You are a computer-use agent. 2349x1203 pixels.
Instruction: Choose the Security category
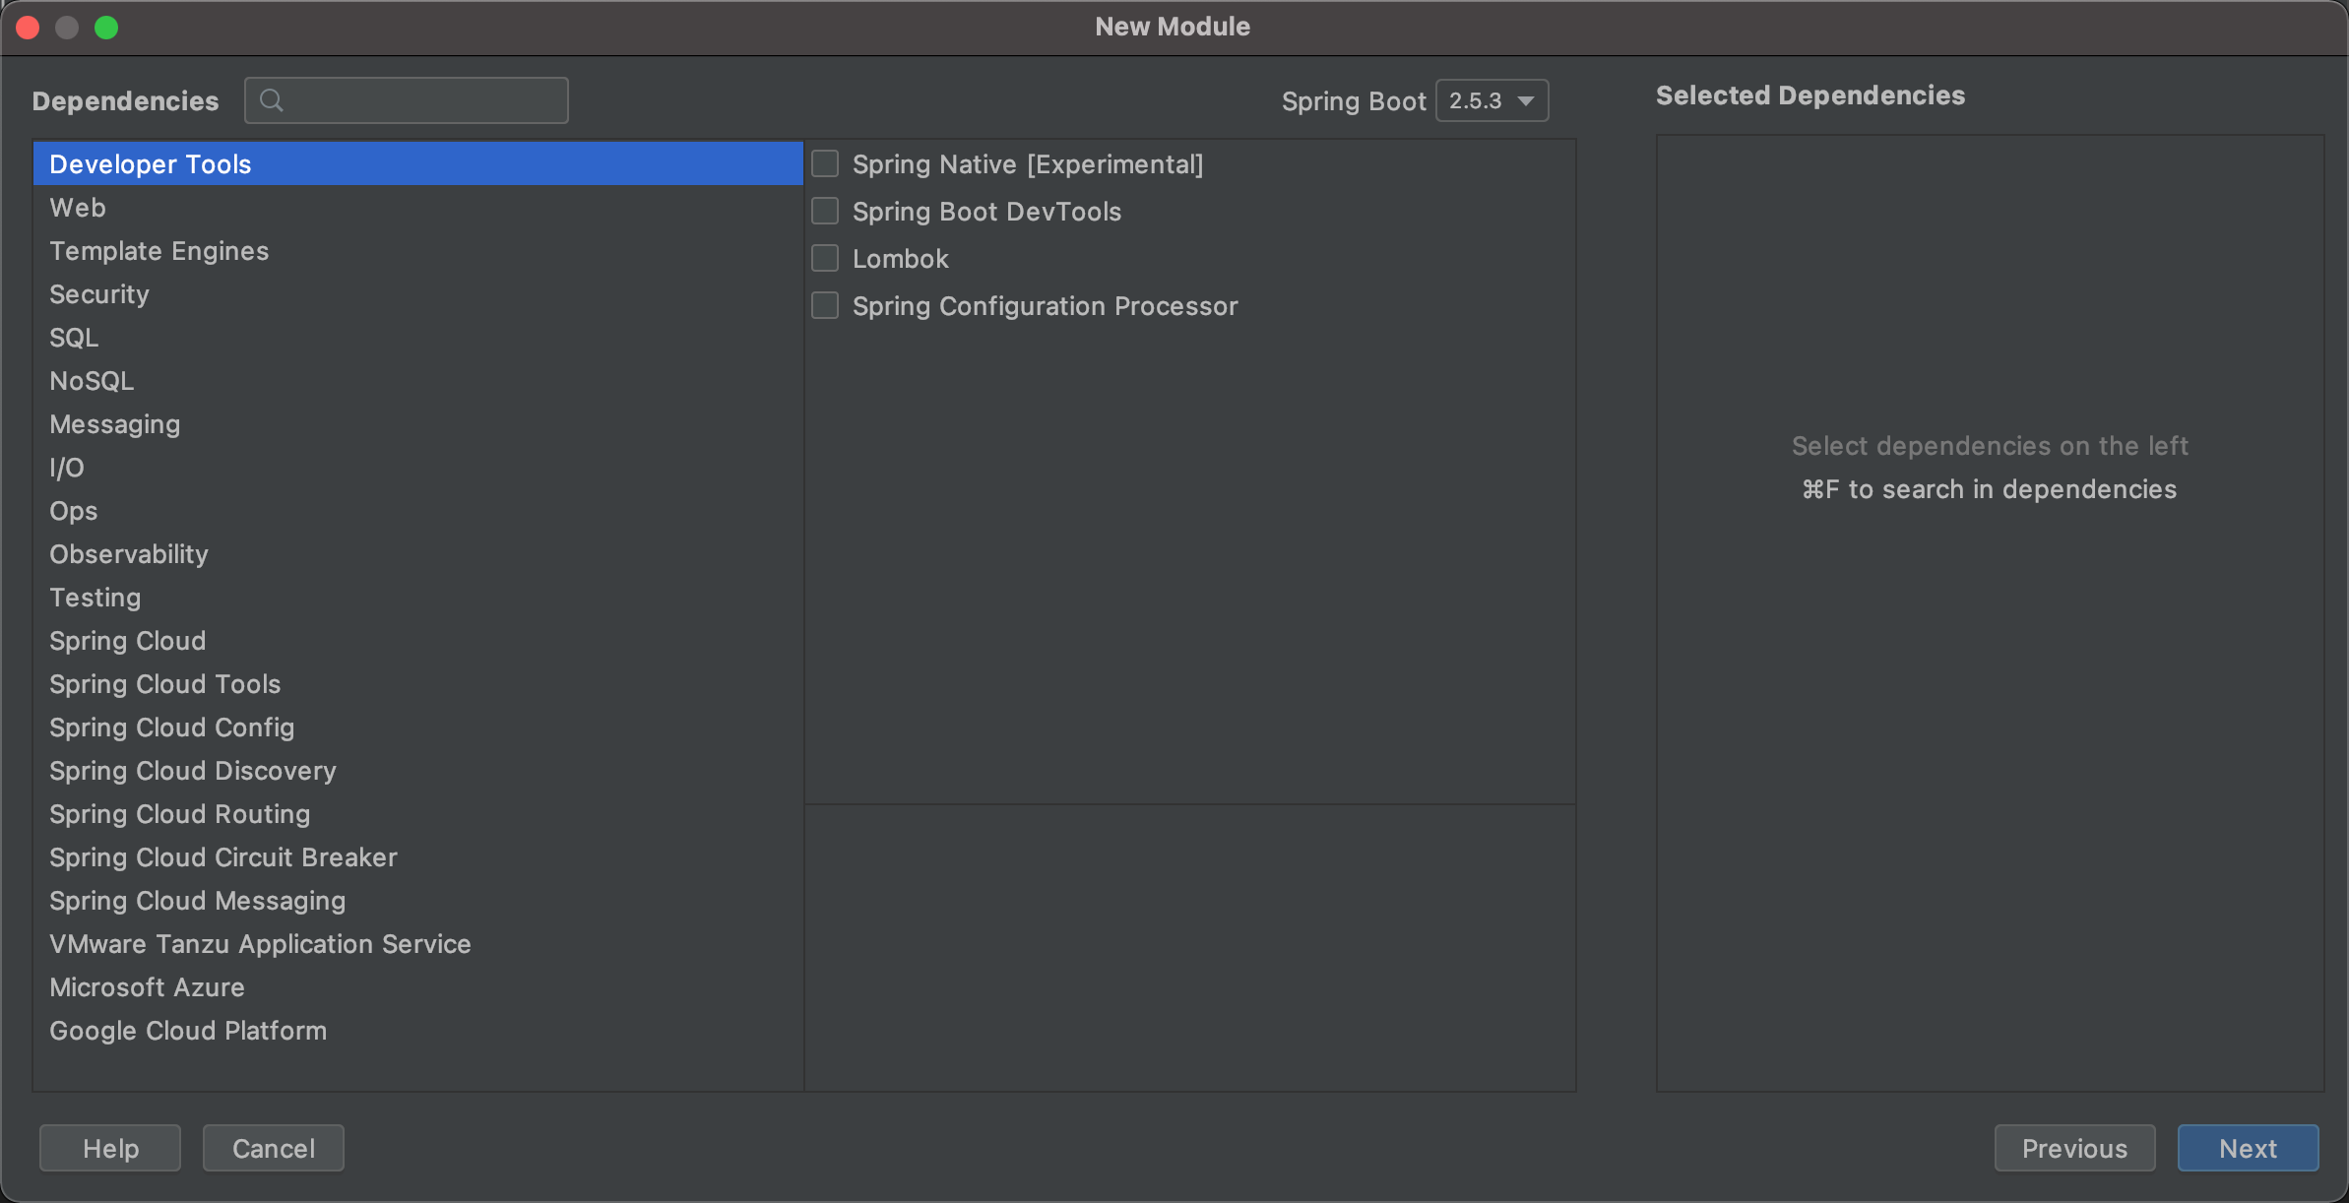click(418, 293)
